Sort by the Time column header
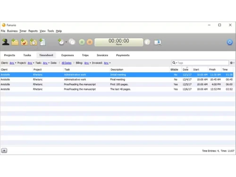Viewport: 236px width, 177px height. tap(227, 69)
